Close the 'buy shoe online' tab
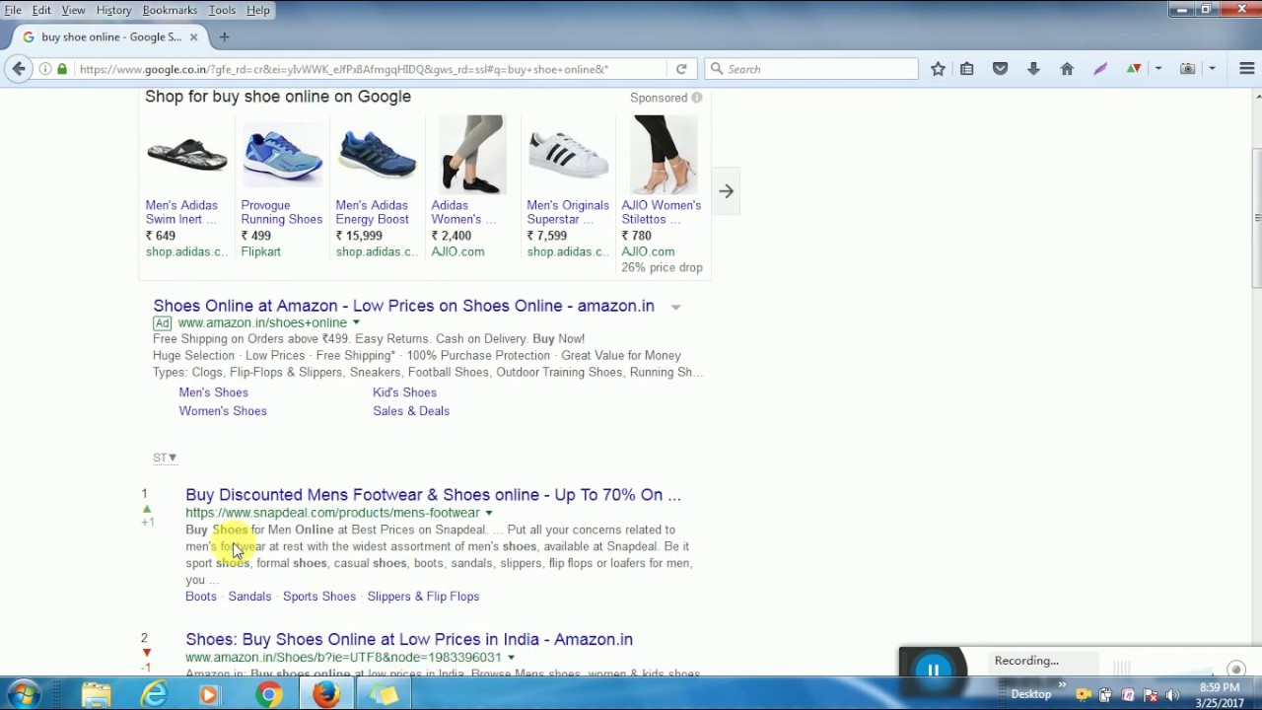This screenshot has height=710, width=1262. pyautogui.click(x=193, y=36)
